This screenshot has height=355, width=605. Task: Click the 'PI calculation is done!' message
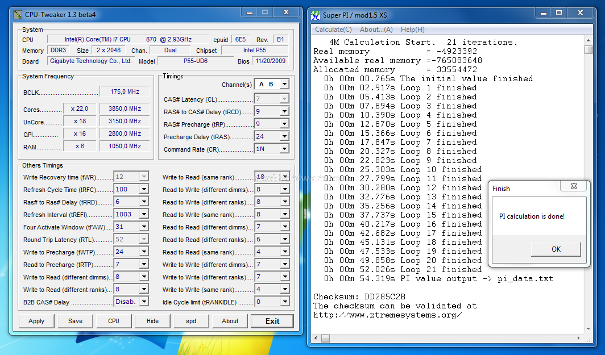[532, 216]
